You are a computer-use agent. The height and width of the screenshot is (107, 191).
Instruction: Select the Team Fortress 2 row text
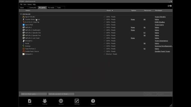[30, 49]
